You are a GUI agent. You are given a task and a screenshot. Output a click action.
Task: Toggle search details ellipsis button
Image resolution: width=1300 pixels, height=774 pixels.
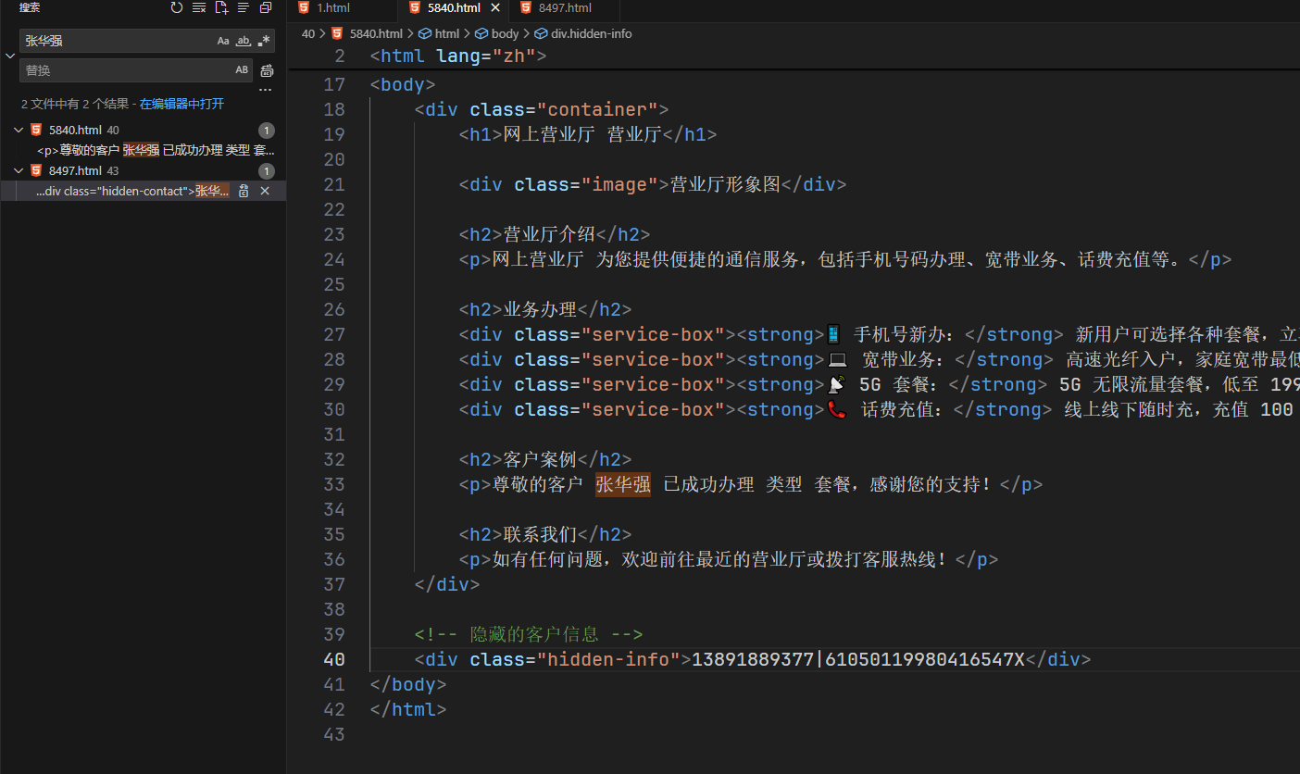pos(266,91)
